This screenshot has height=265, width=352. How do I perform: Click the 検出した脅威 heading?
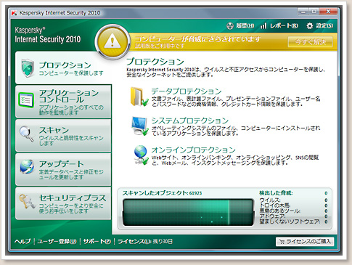(276, 193)
